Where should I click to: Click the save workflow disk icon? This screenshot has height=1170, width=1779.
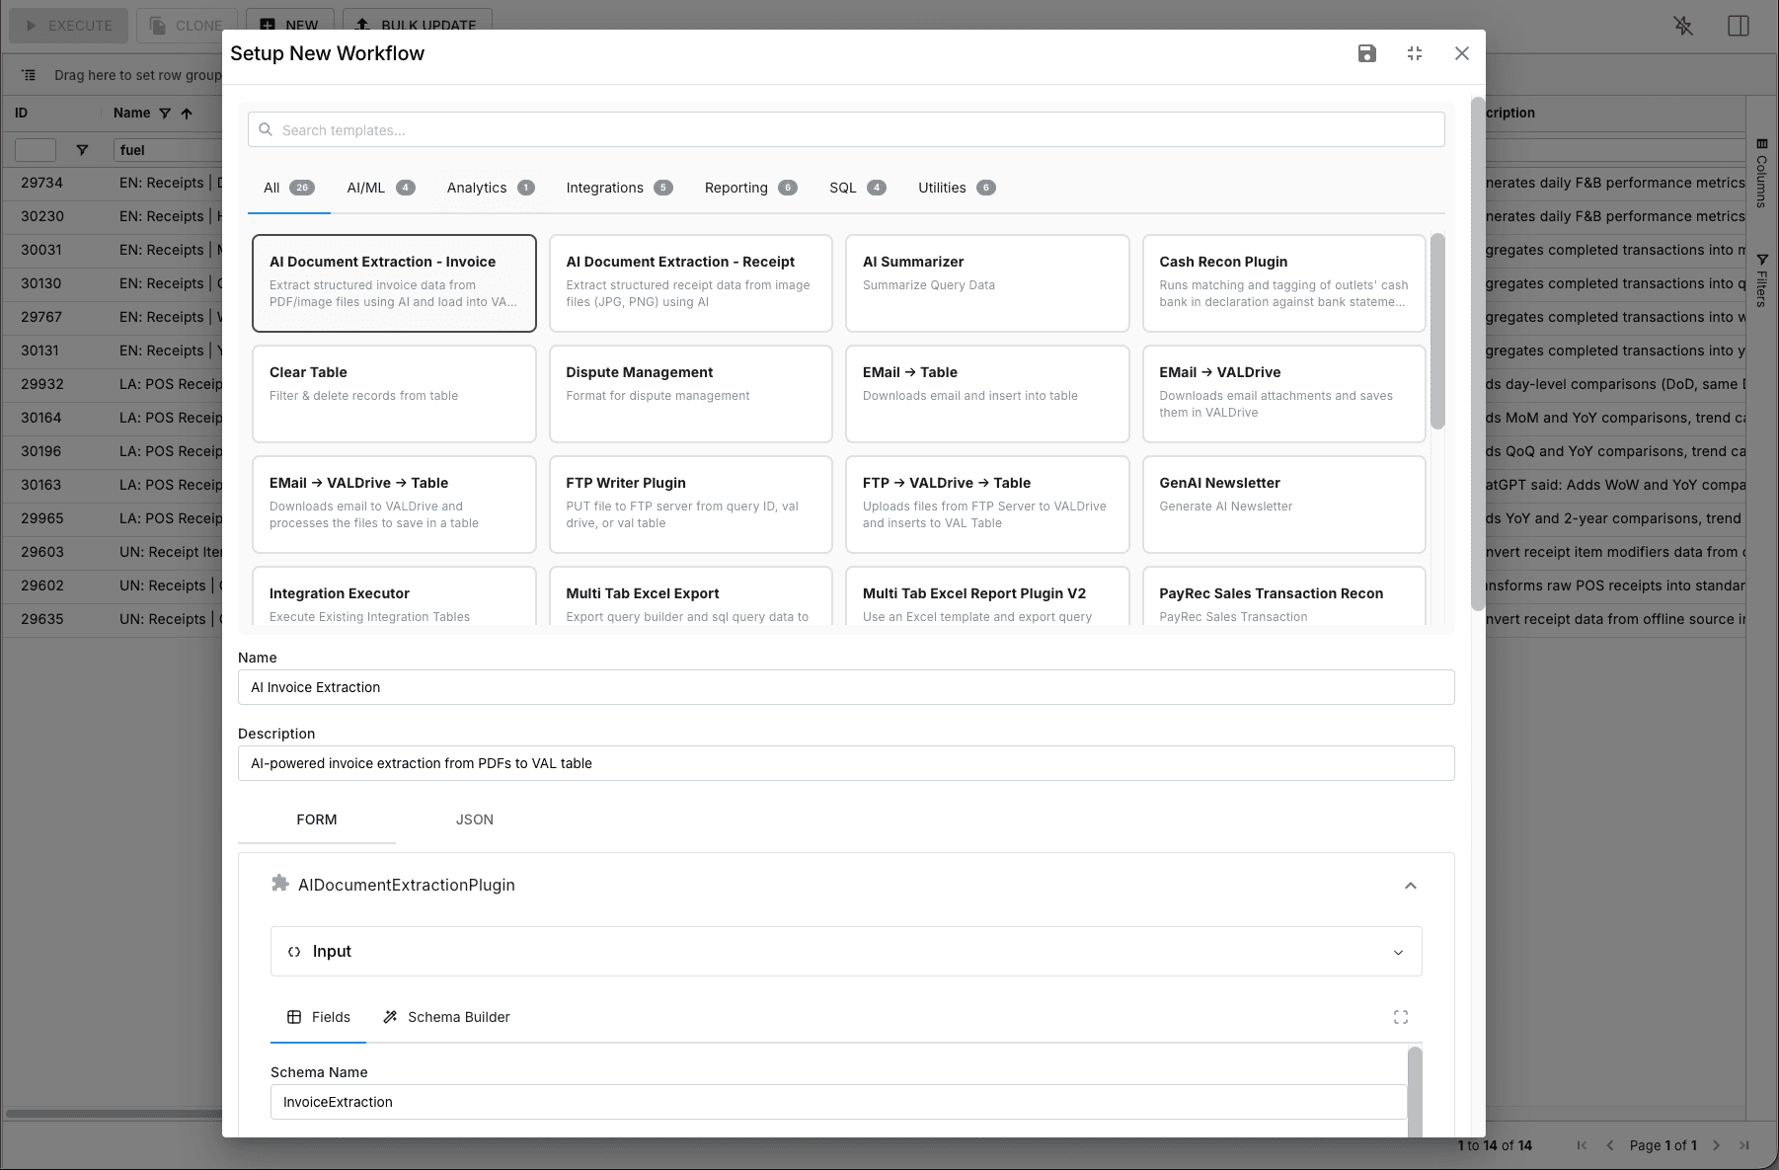pos(1366,53)
